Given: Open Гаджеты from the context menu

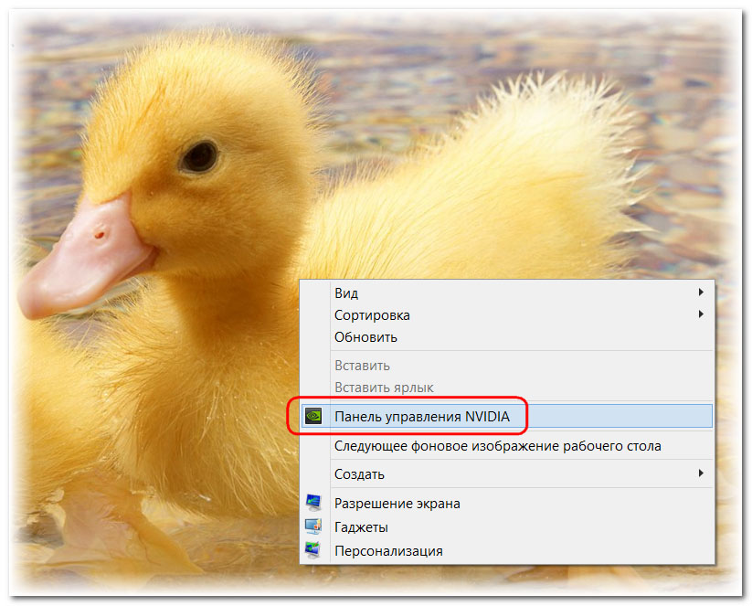Looking at the screenshot, I should tap(507, 527).
